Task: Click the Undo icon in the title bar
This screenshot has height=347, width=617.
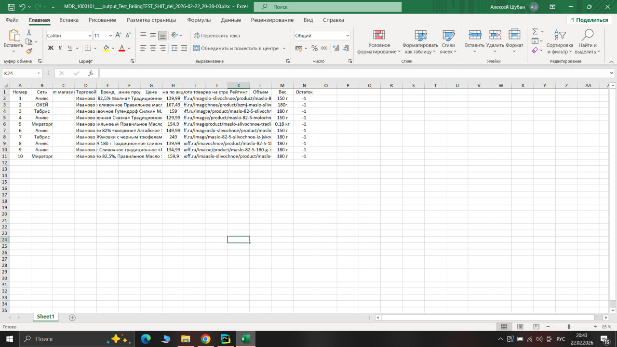Action: point(23,7)
